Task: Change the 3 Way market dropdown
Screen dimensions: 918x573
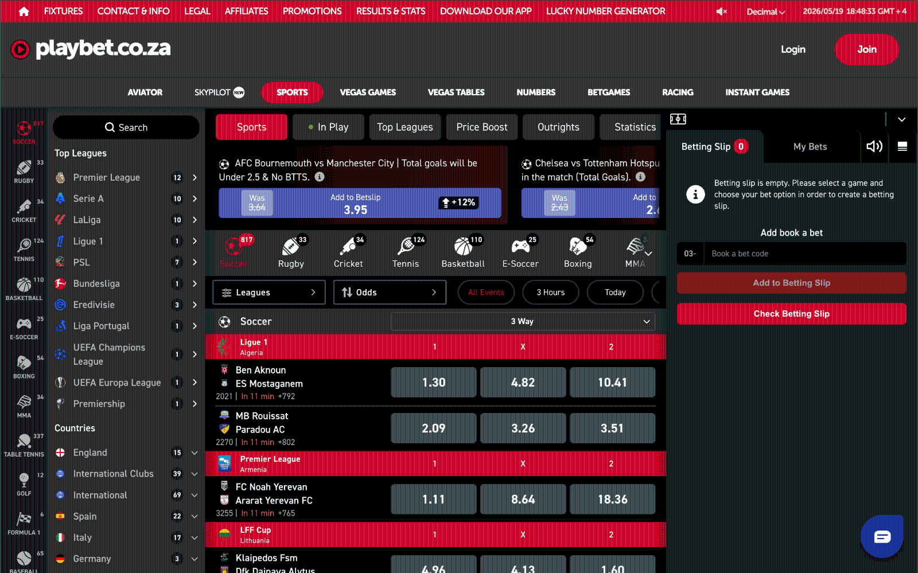Action: [x=523, y=322]
